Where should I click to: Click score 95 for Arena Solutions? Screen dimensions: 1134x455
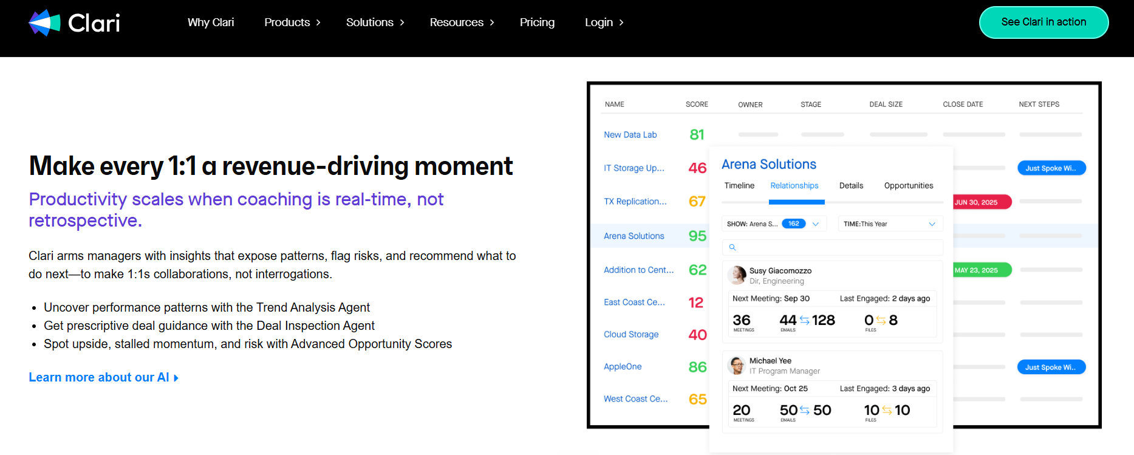697,236
